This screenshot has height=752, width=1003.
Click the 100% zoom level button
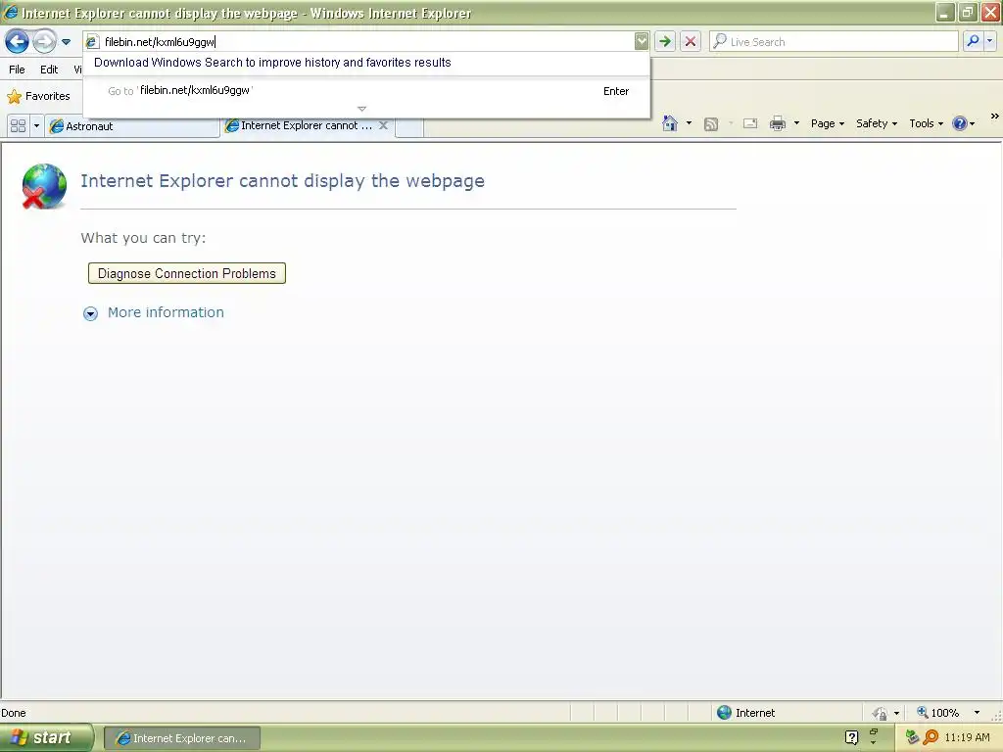(x=937, y=713)
